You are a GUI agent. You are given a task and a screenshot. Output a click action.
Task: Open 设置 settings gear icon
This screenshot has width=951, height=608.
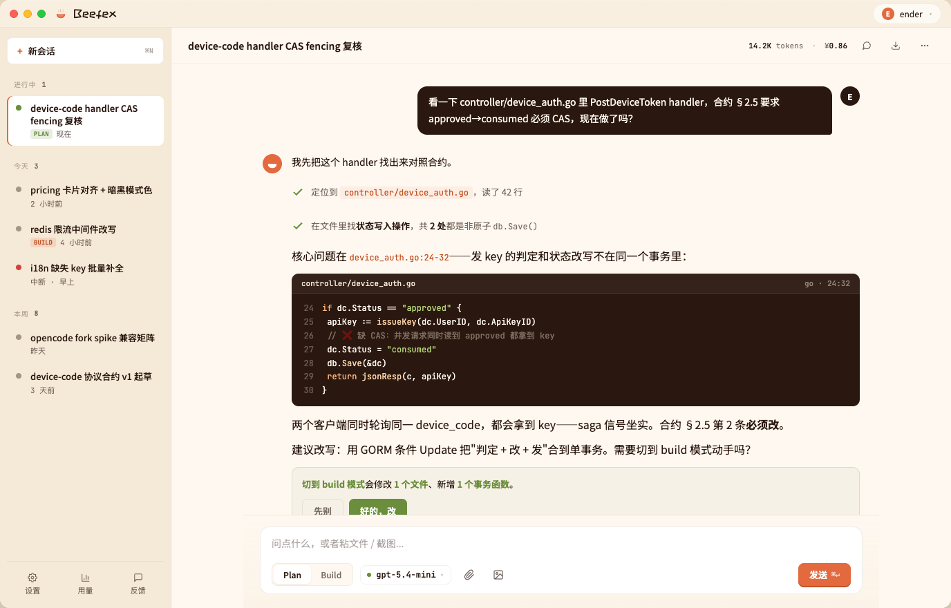[x=32, y=583]
